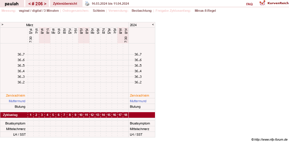Viewport: 289px width, 143px height.
Task: Select day column 24. So
Action: (x=87, y=31)
